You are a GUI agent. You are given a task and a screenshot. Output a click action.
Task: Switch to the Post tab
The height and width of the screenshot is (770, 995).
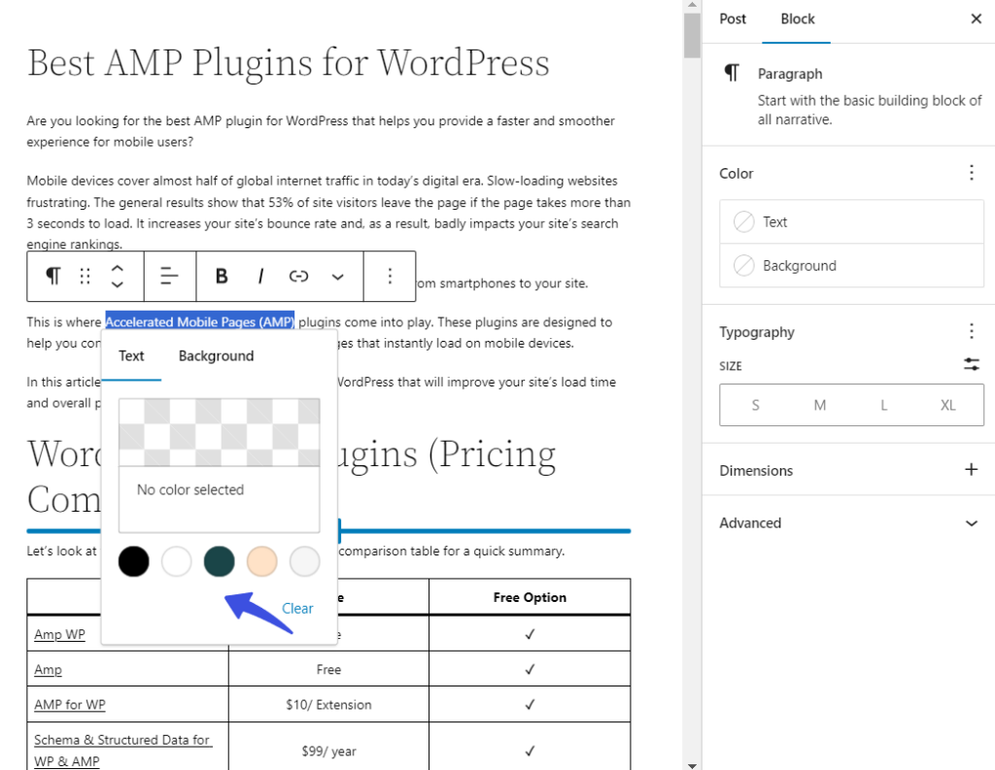pos(733,19)
